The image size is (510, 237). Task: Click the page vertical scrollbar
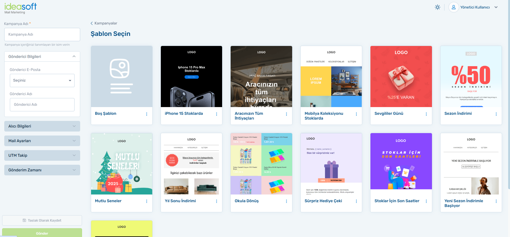(x=509, y=95)
